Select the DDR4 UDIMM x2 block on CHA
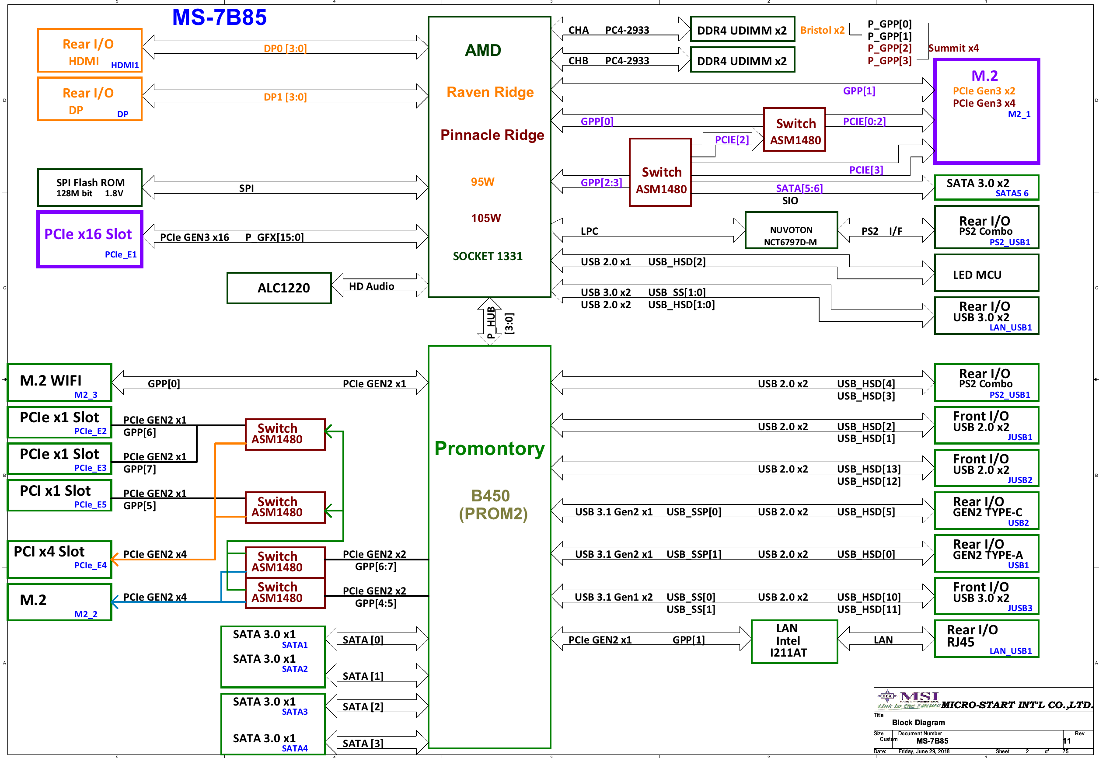This screenshot has height=758, width=1099. coord(742,29)
